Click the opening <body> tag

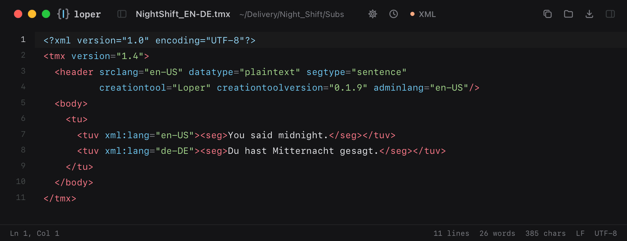click(71, 103)
